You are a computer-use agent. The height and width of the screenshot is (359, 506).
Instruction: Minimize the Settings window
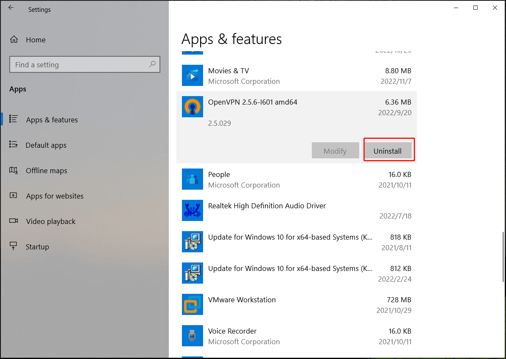click(456, 8)
